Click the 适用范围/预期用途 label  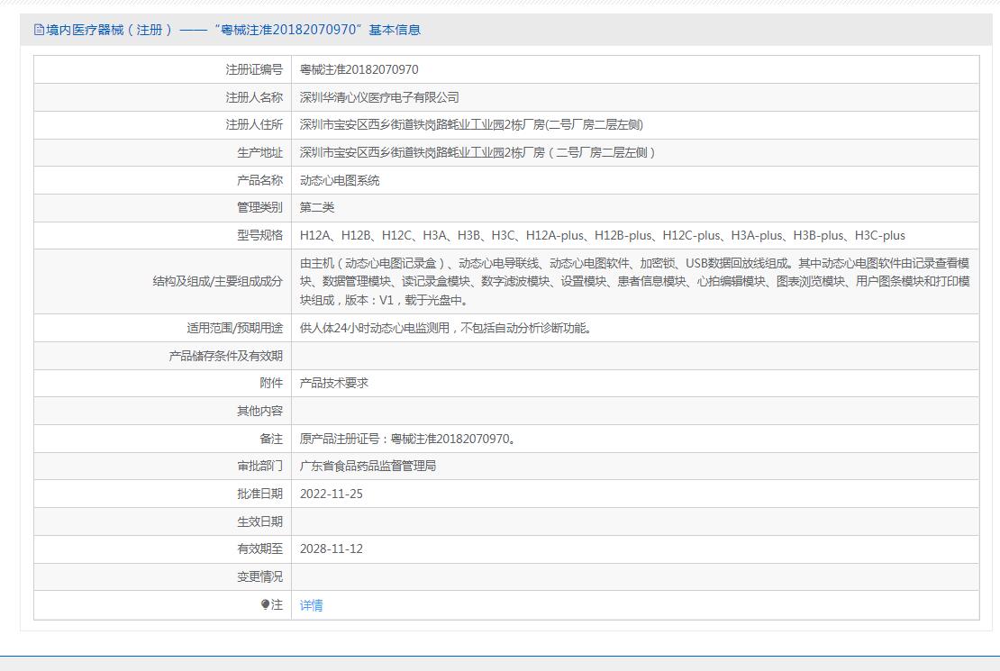[235, 328]
